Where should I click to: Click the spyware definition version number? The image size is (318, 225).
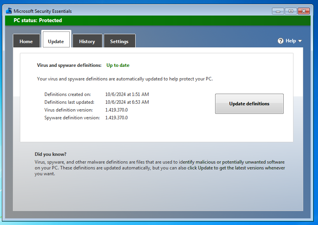coord(116,118)
